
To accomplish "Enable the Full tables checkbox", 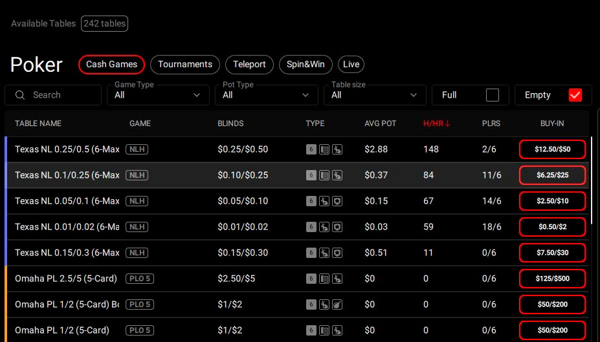I will [x=493, y=95].
